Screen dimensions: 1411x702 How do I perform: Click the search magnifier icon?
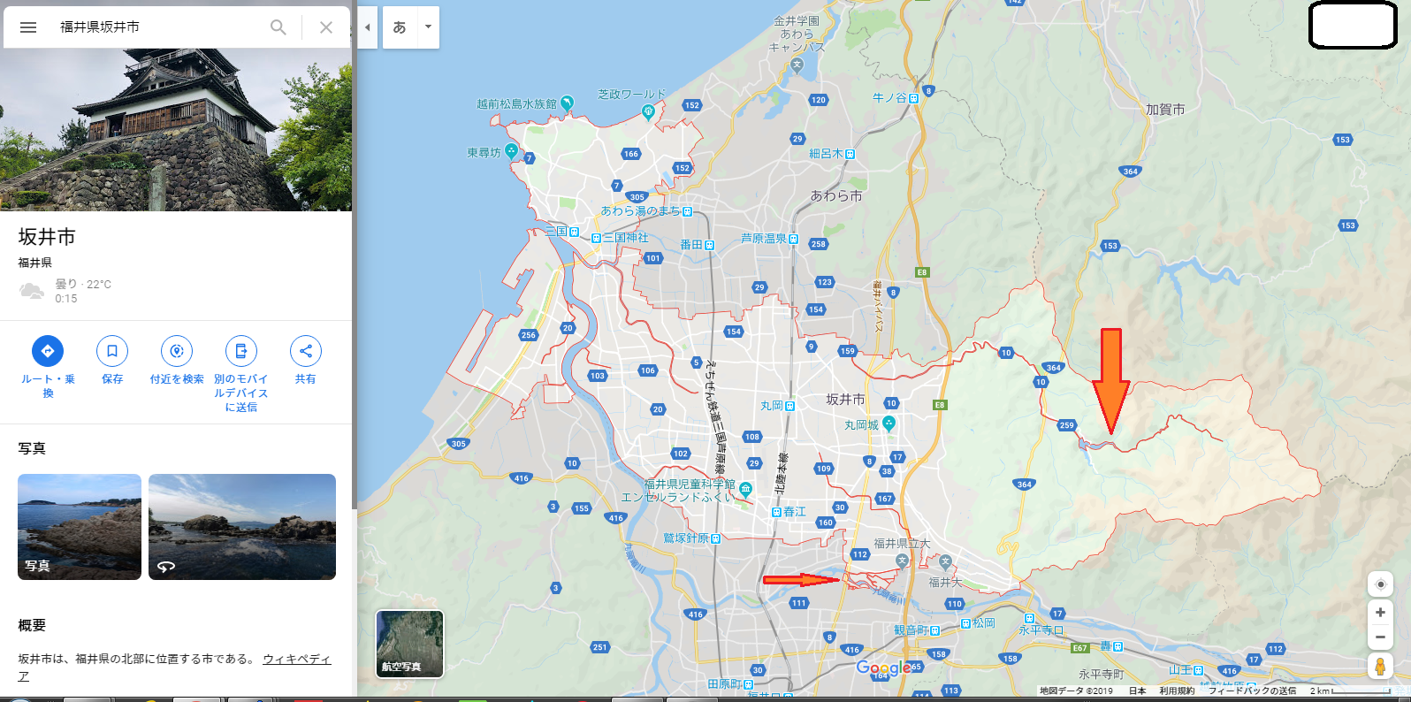point(278,27)
